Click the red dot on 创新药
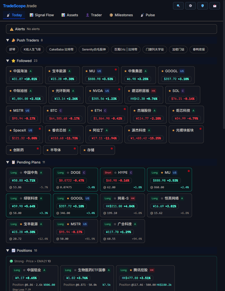225x291 pixels. (x=38, y=148)
